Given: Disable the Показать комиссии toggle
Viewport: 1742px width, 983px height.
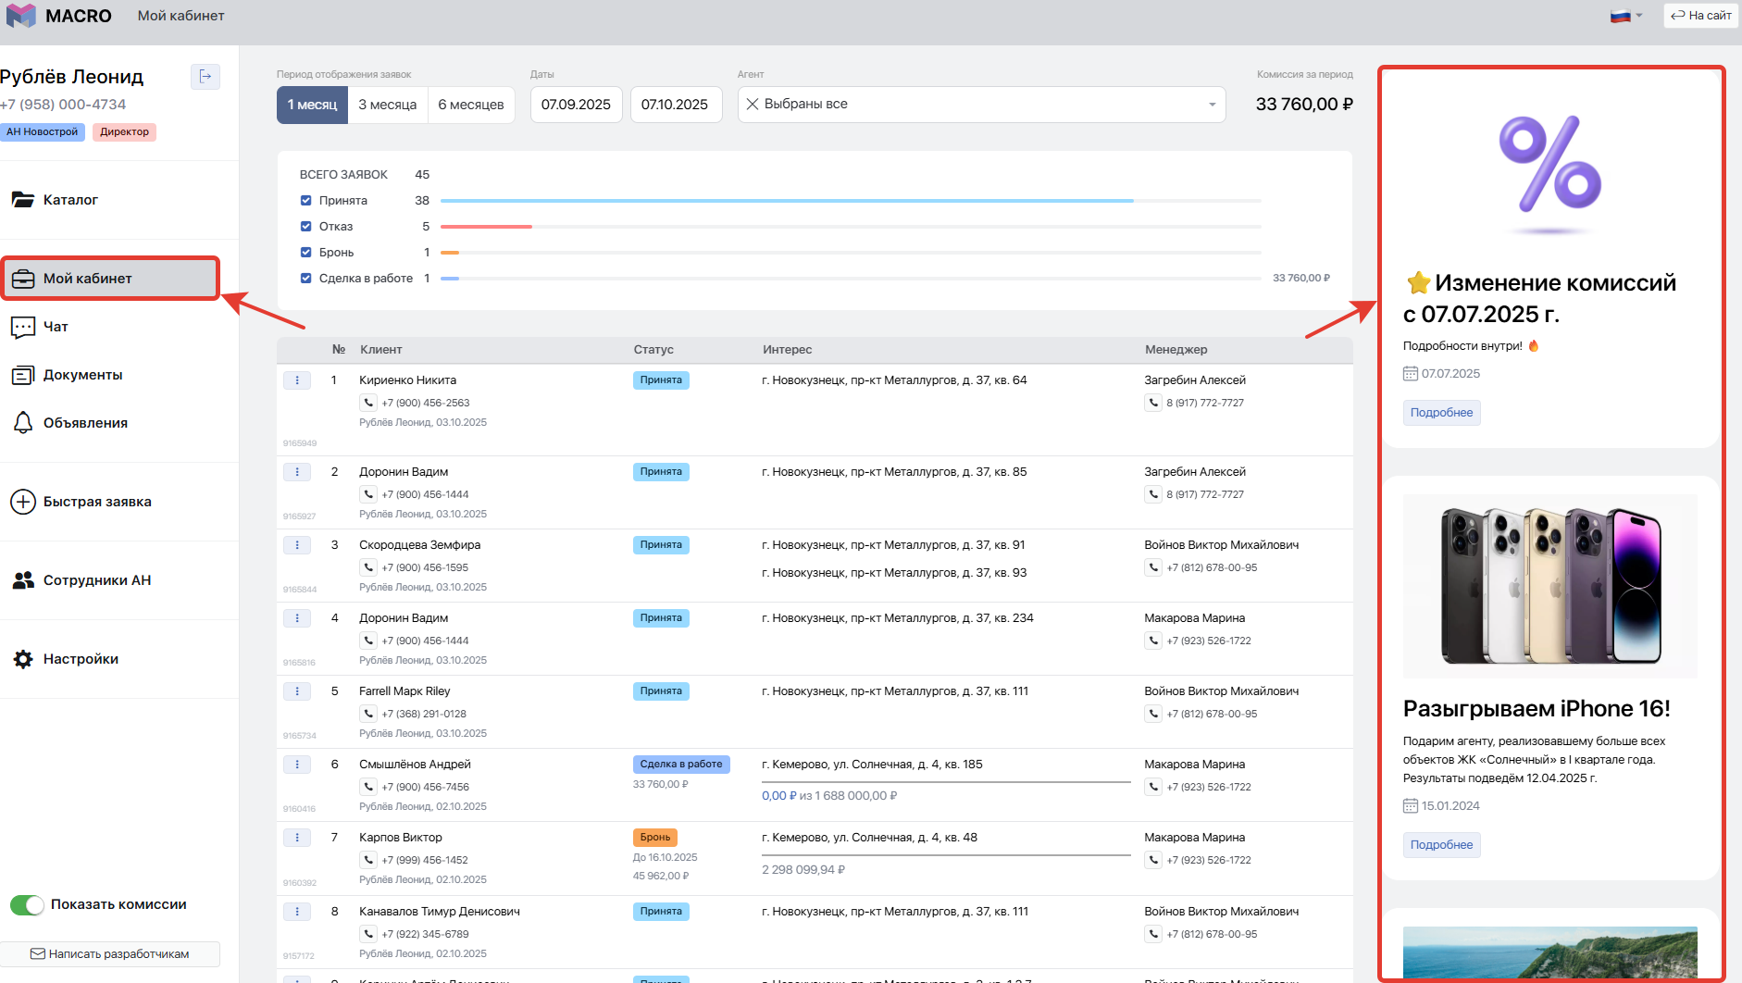Looking at the screenshot, I should point(28,905).
